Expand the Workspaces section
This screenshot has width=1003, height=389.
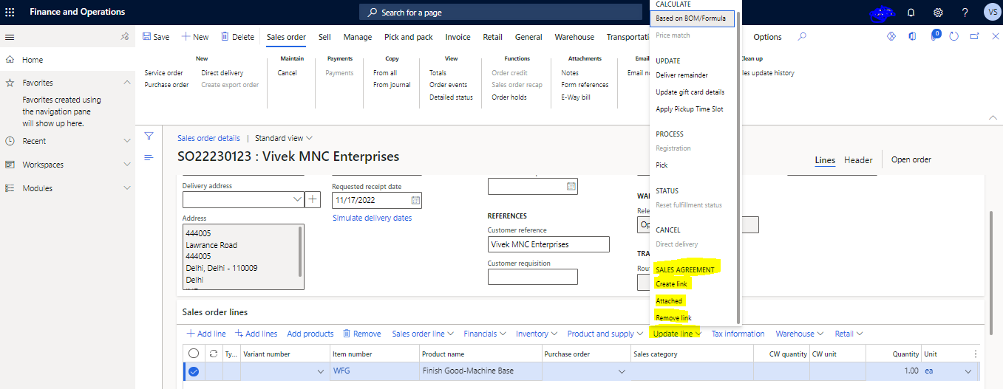click(127, 165)
